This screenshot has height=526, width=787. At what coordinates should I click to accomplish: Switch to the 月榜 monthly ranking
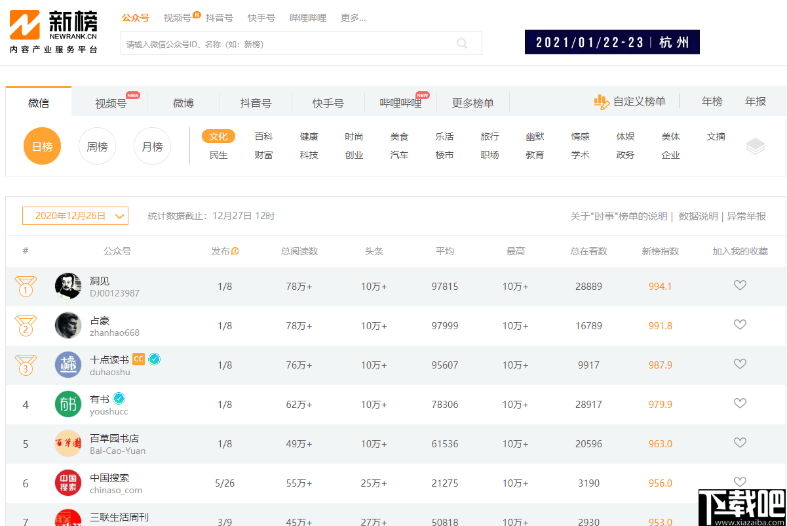pyautogui.click(x=152, y=146)
